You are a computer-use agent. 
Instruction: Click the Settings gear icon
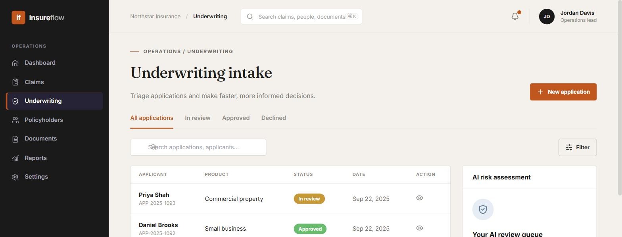tap(15, 177)
